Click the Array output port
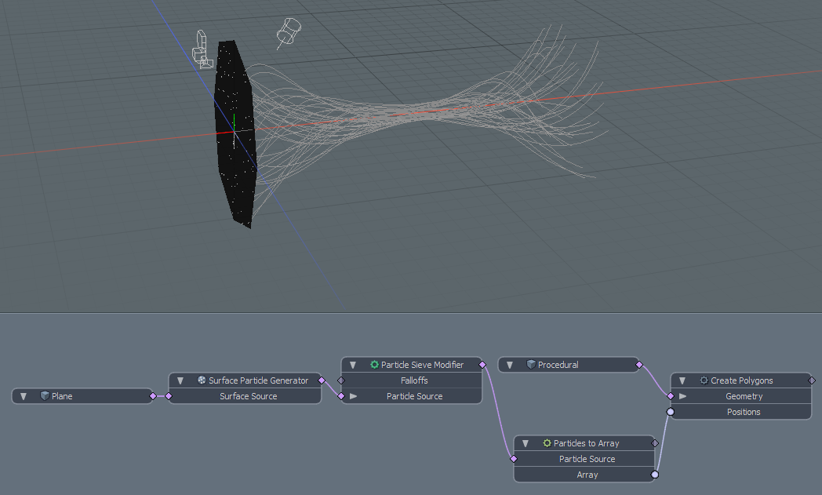The width and height of the screenshot is (822, 495). tap(655, 475)
